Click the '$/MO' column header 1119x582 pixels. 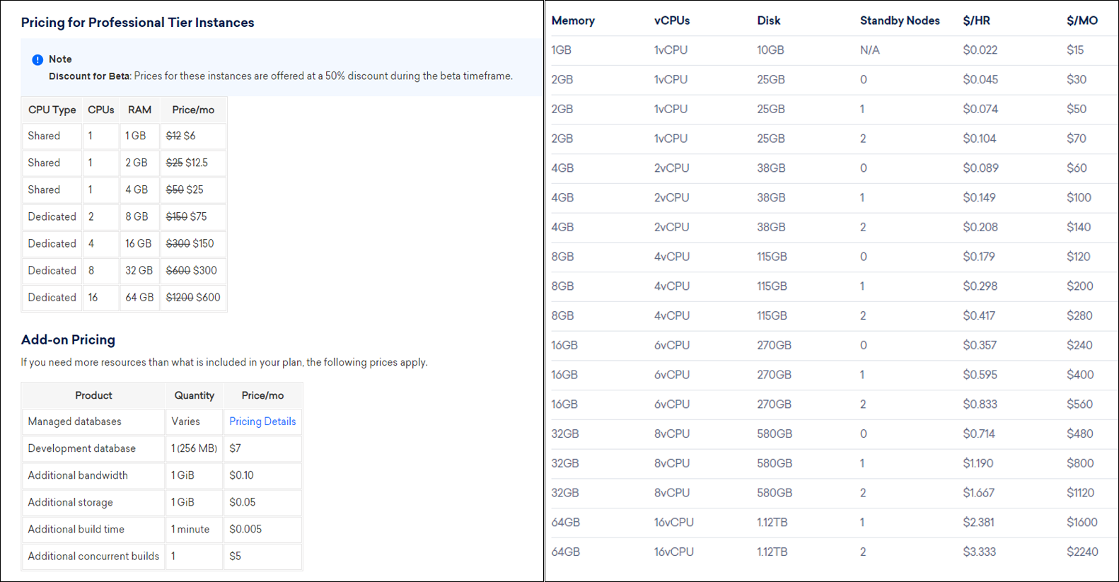click(1082, 21)
